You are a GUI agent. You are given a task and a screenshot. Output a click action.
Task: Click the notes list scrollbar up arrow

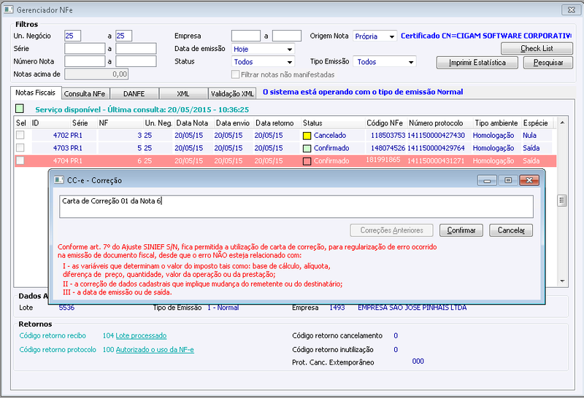(562, 122)
